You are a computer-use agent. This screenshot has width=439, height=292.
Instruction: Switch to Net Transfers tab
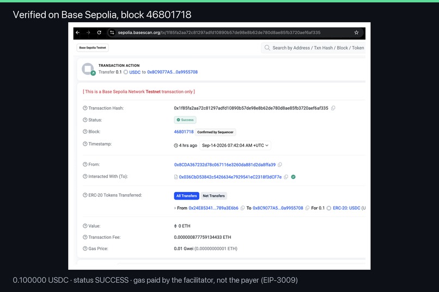(x=214, y=196)
